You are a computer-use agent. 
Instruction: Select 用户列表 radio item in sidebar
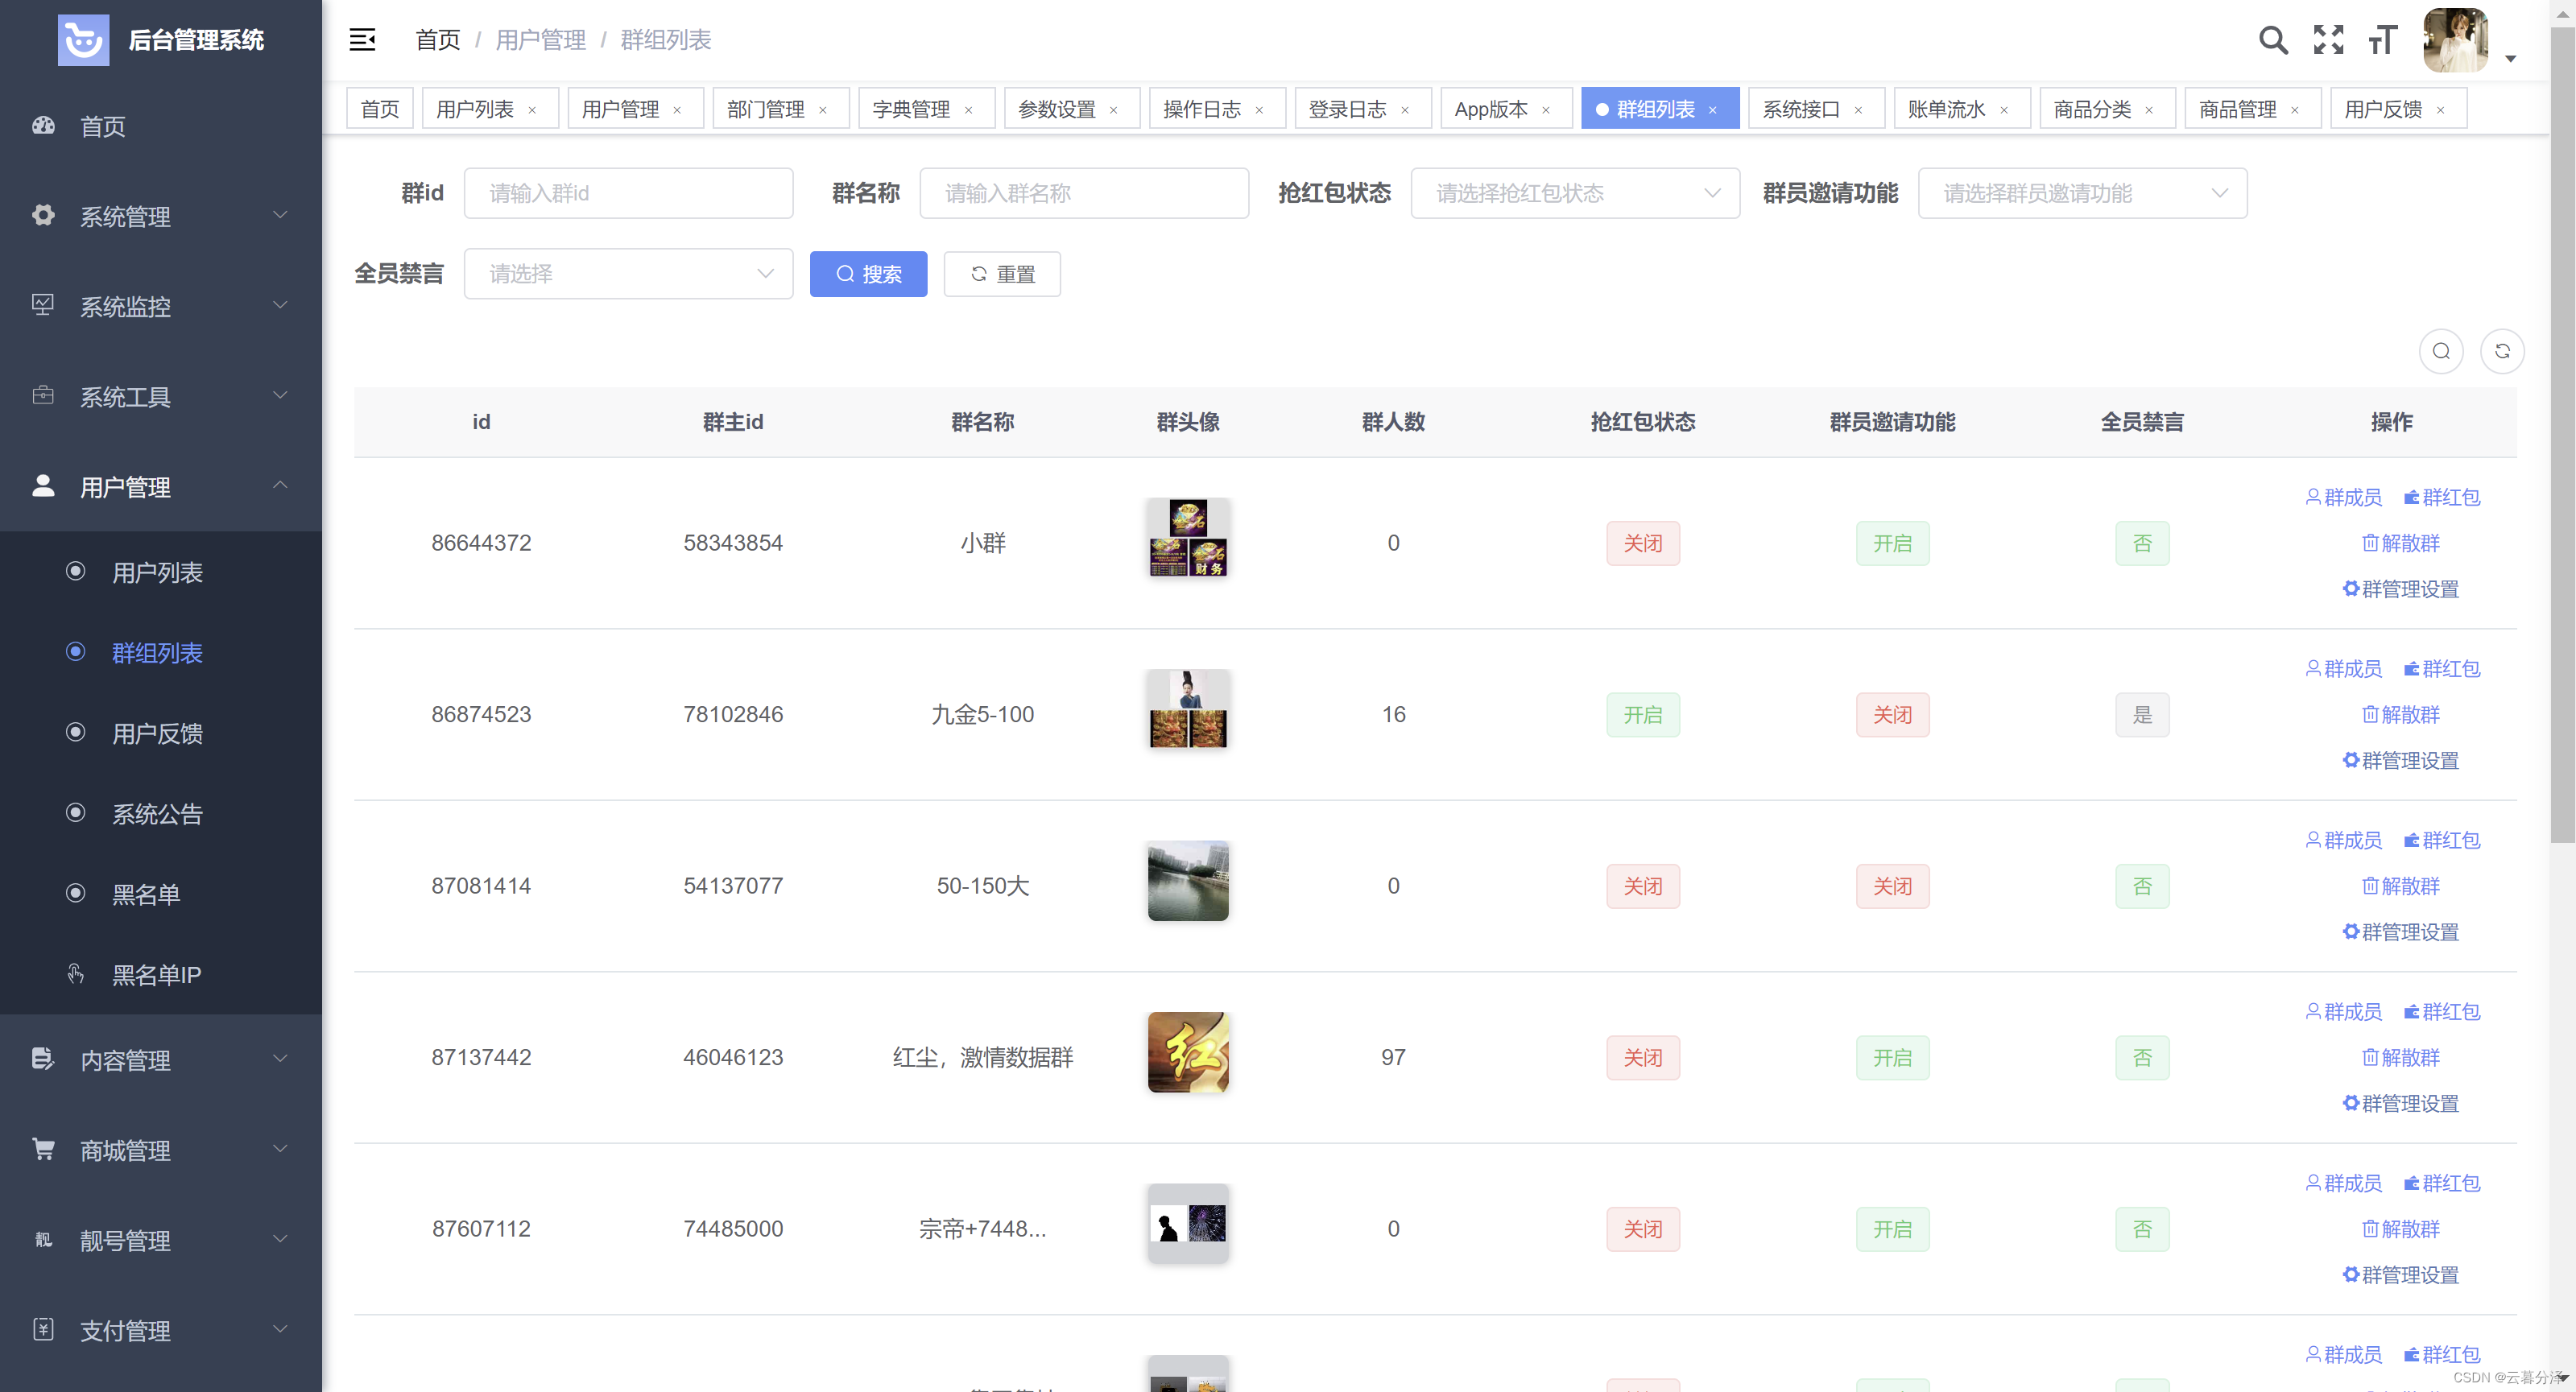157,572
